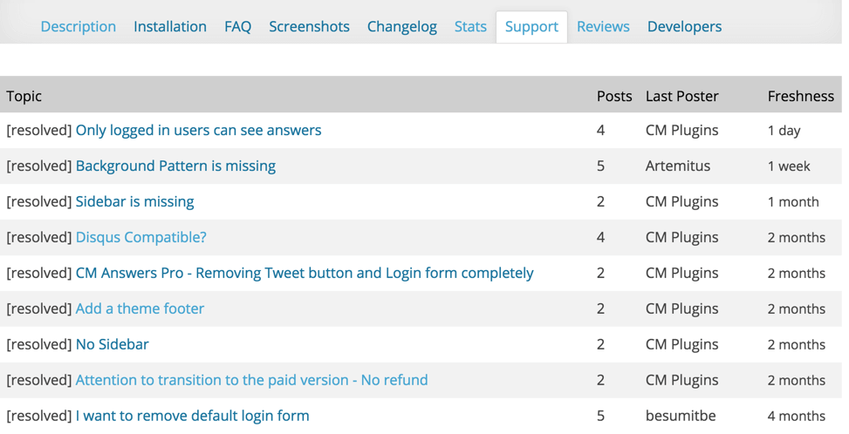
Task: Open the Reviews tab
Action: point(603,26)
